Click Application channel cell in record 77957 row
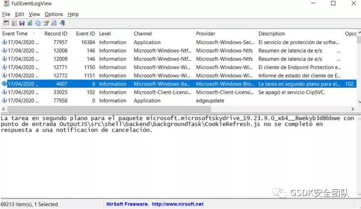The height and width of the screenshot is (209, 361). [147, 42]
